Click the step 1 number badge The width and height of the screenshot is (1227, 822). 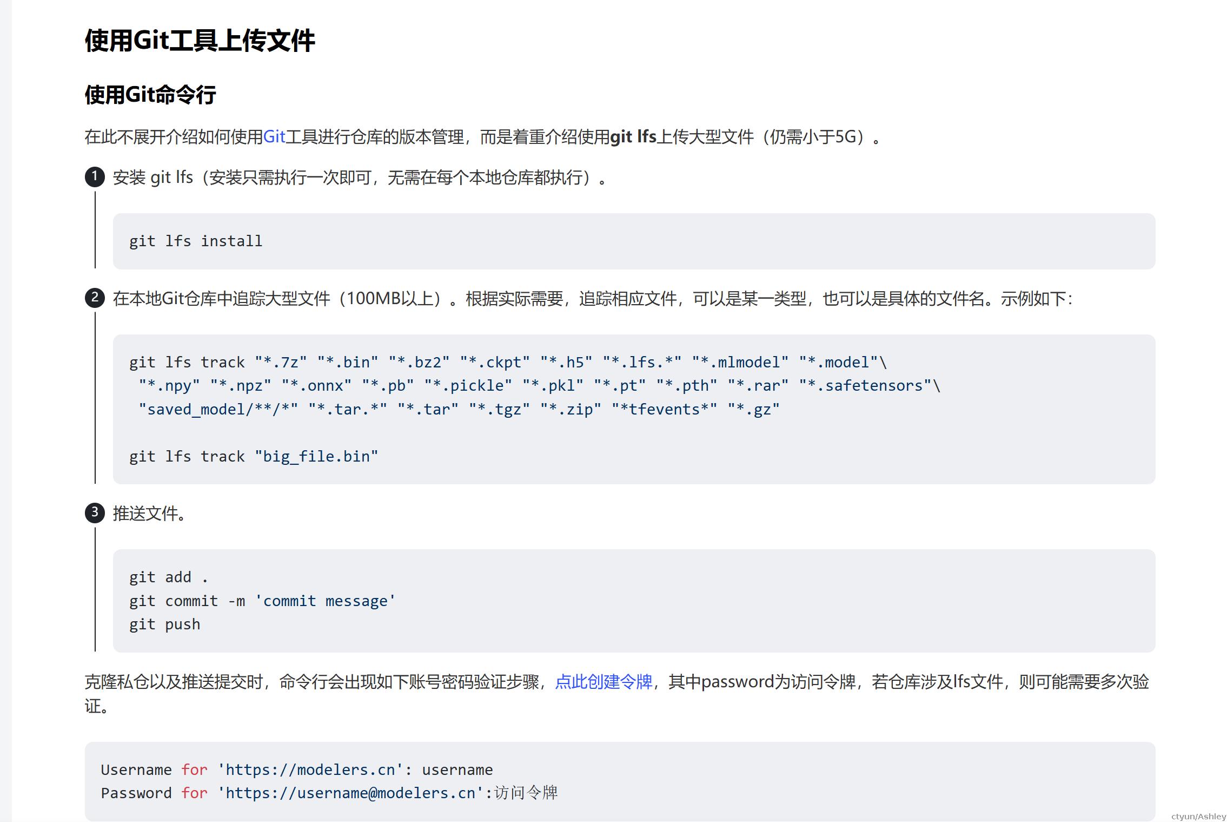(x=95, y=177)
